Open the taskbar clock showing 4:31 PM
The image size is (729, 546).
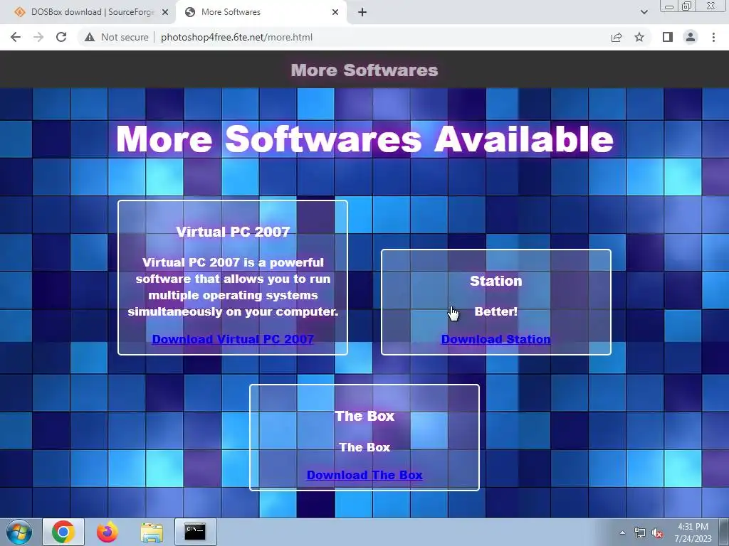(x=693, y=532)
